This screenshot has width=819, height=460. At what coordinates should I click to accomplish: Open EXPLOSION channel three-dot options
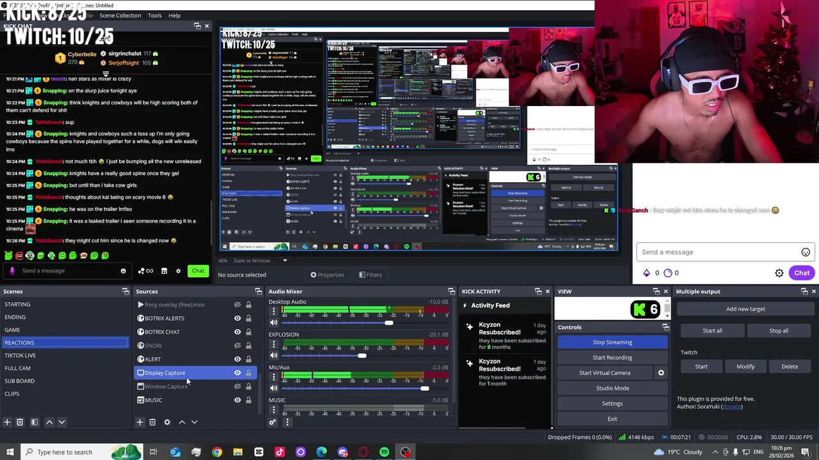(274, 344)
